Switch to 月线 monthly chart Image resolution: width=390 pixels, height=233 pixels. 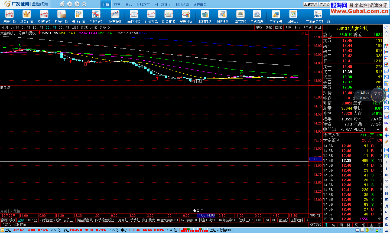pyautogui.click(x=93, y=27)
